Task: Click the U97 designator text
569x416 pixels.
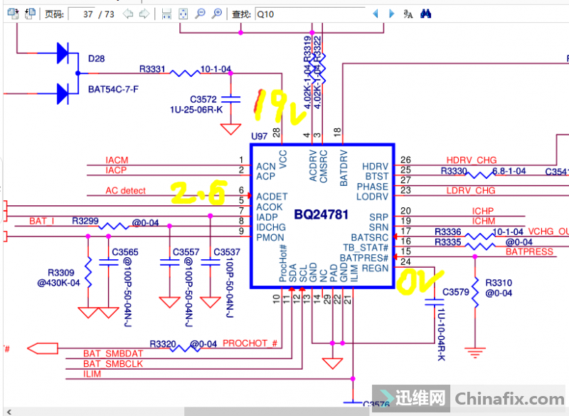Action: [x=259, y=136]
